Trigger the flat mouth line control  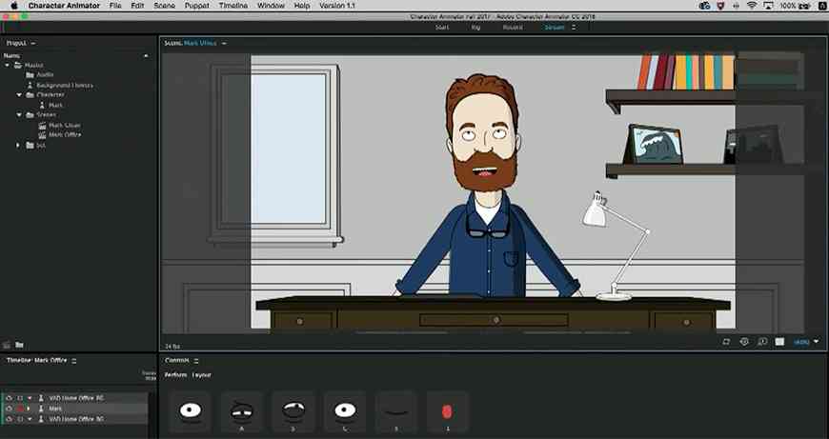(x=396, y=411)
